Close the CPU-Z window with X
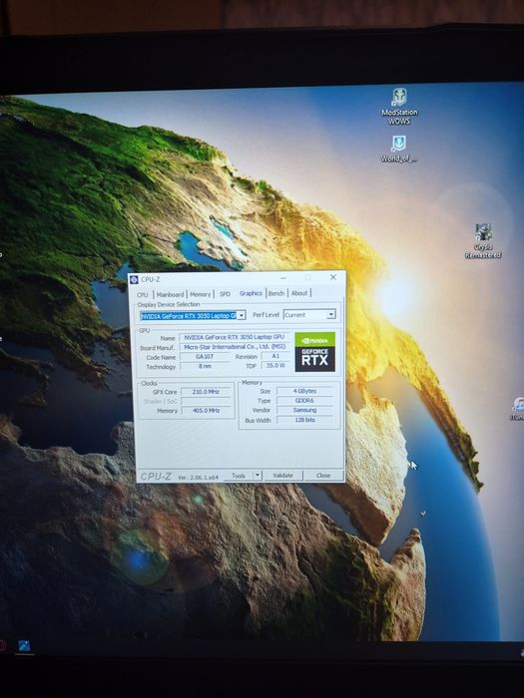The width and height of the screenshot is (524, 698). pyautogui.click(x=333, y=277)
